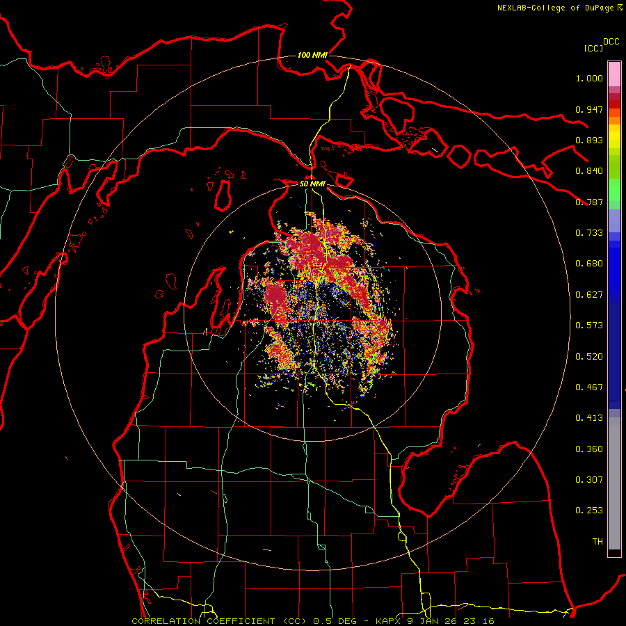Image resolution: width=626 pixels, height=626 pixels.
Task: Click the [CC] units label
Action: 594,48
